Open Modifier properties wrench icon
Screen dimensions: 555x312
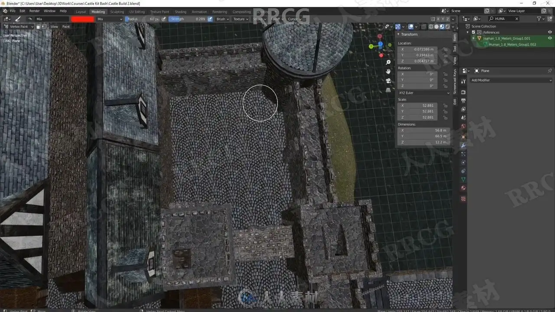click(463, 146)
